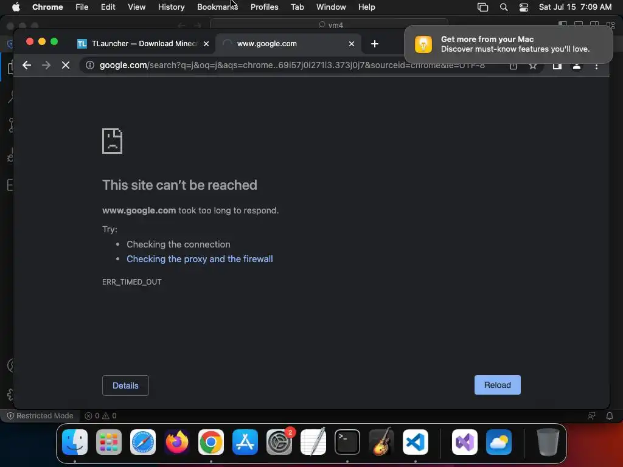Open Firefox from the Dock
This screenshot has height=467, width=623.
coord(177,442)
